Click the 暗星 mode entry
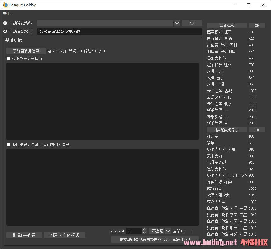This screenshot has width=271, height=249. coord(211,143)
